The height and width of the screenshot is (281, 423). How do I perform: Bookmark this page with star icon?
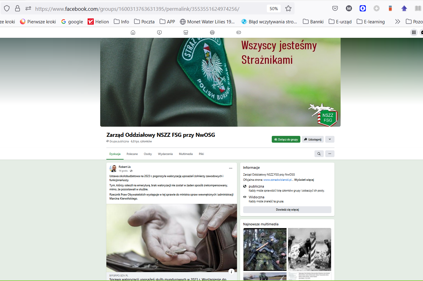click(288, 9)
